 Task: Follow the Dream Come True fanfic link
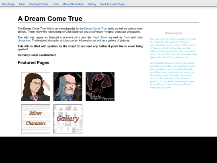[x=95, y=29]
